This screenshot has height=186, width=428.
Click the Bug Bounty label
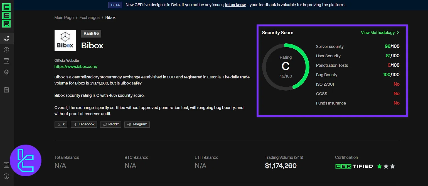(x=327, y=75)
